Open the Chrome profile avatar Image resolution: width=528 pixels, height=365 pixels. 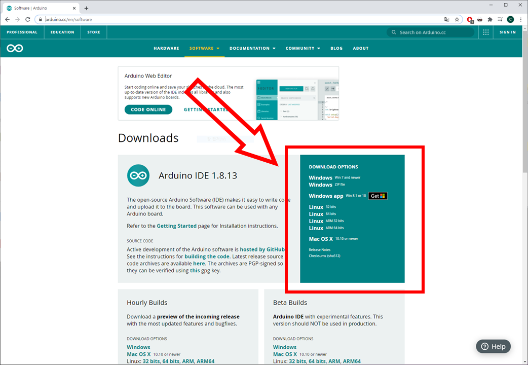(x=510, y=20)
